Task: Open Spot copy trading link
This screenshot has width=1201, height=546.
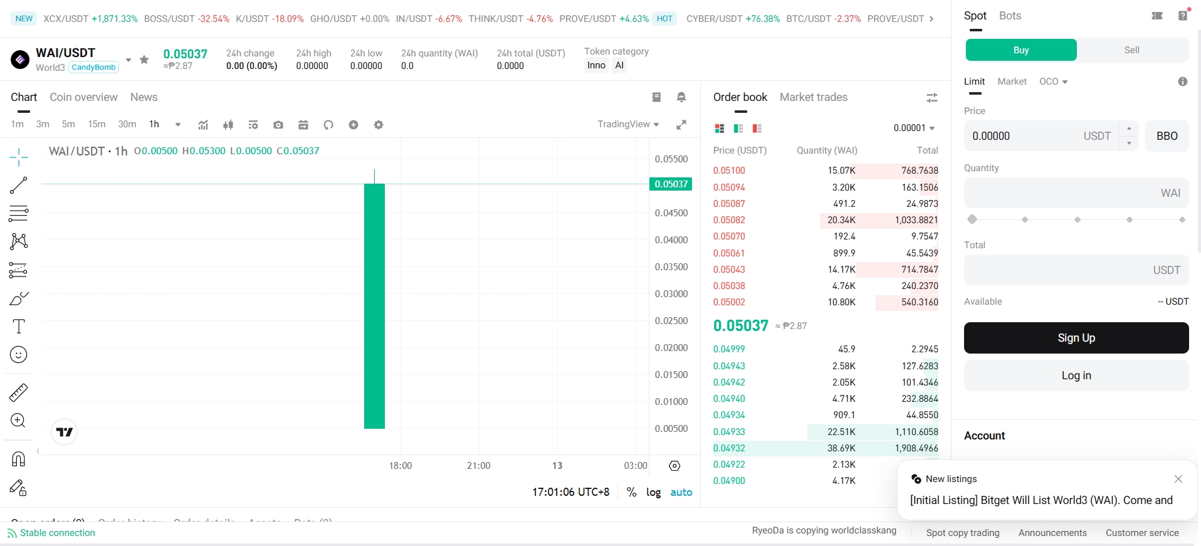Action: [x=963, y=533]
